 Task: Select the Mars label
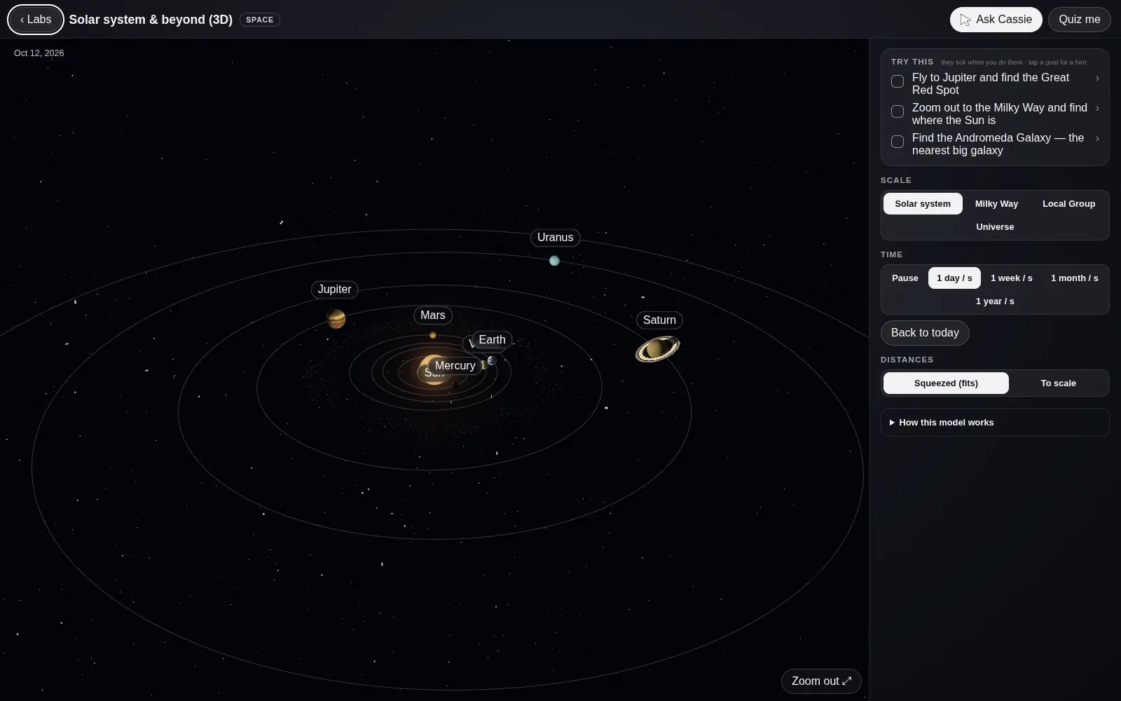433,315
